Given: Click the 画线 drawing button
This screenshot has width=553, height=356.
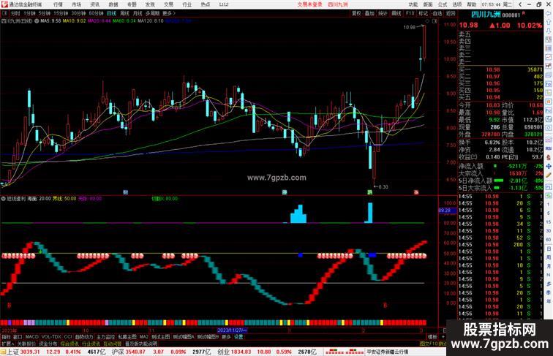Looking at the screenshot, I should (396, 13).
